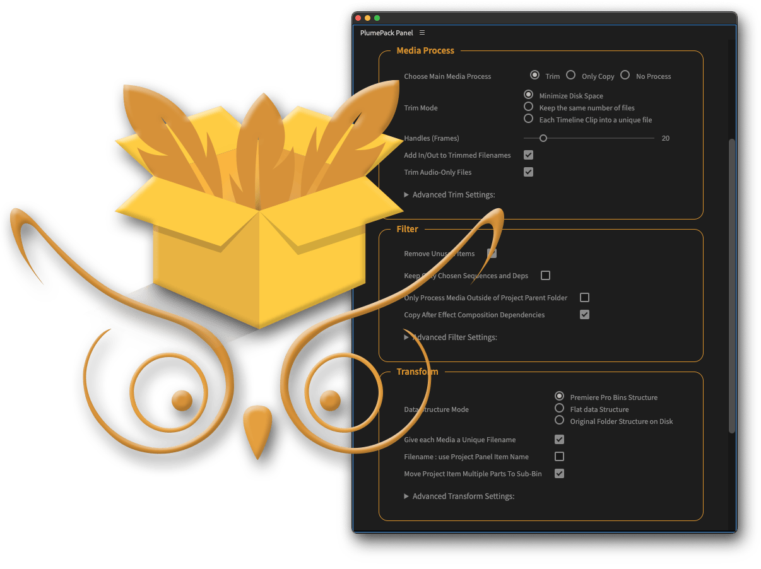Open the PlumePack Panel hamburger menu
The image size is (761, 569).
[x=422, y=33]
